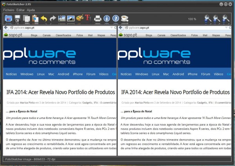Viewport: 235px width, 166px height.
Task: Open the Ajuda menu
Action: 31,10
